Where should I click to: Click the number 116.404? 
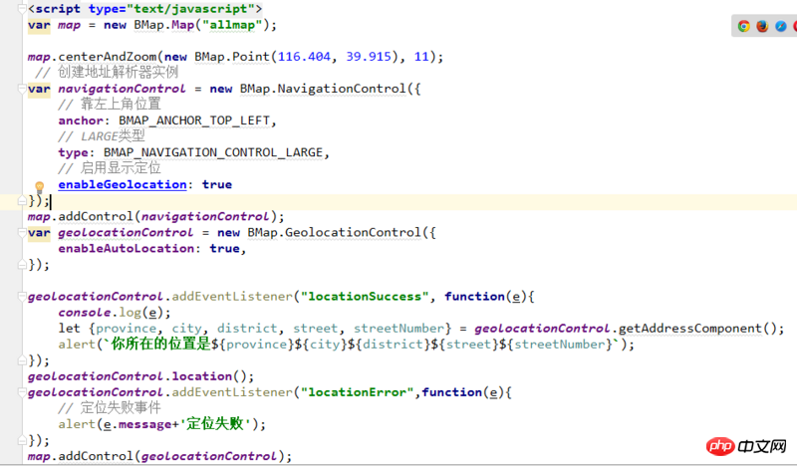coord(304,57)
